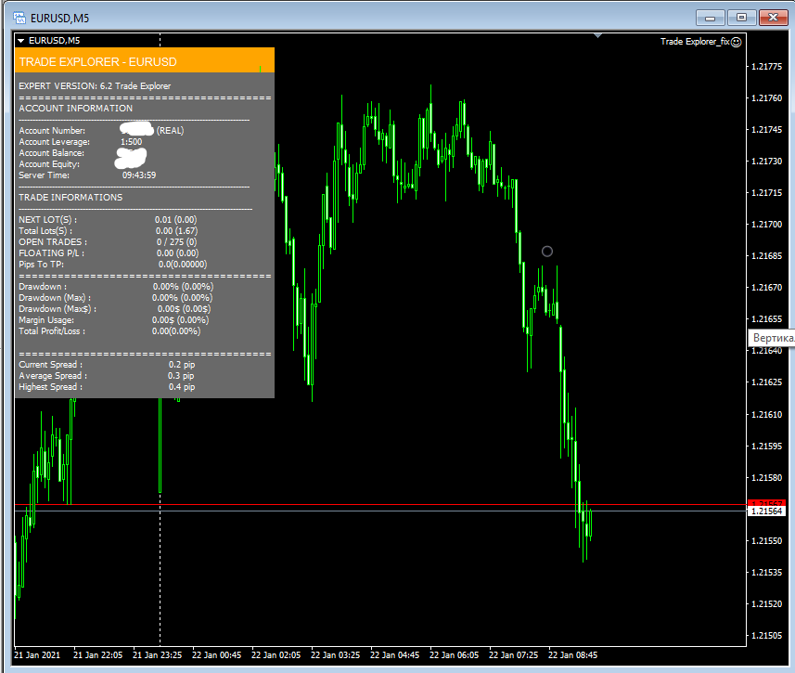
Task: Click the 1.21775 price scale label
Action: tap(766, 67)
